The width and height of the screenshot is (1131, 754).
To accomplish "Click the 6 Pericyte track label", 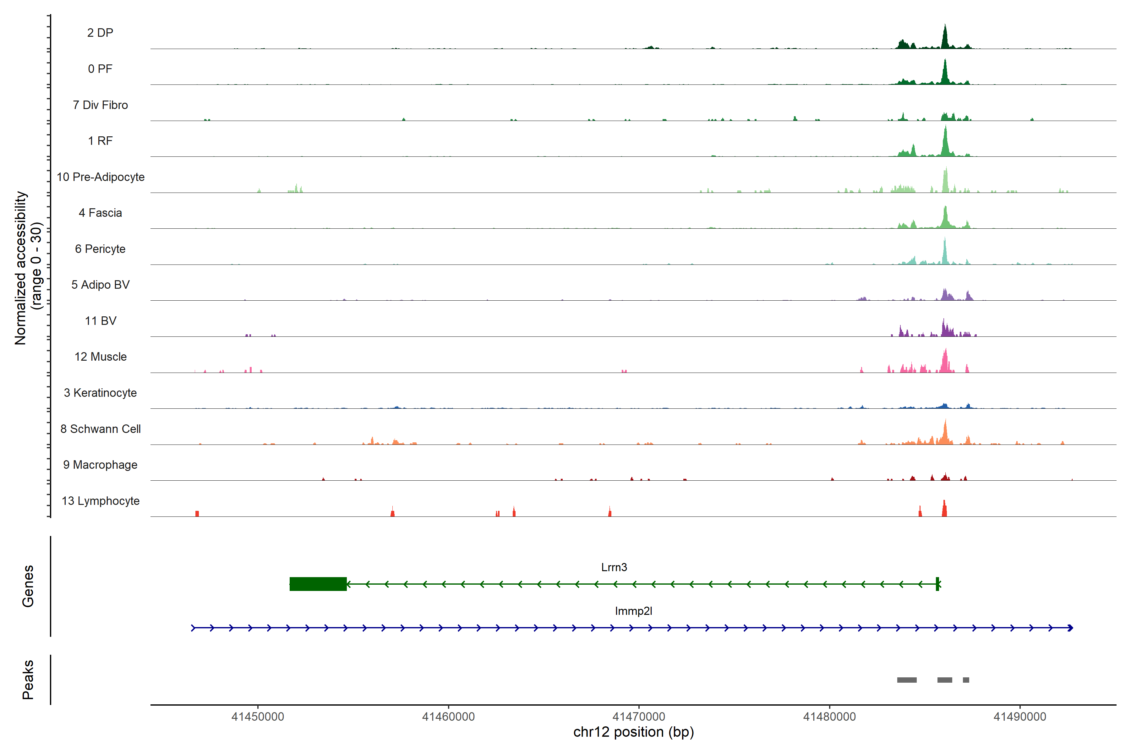I will [100, 249].
